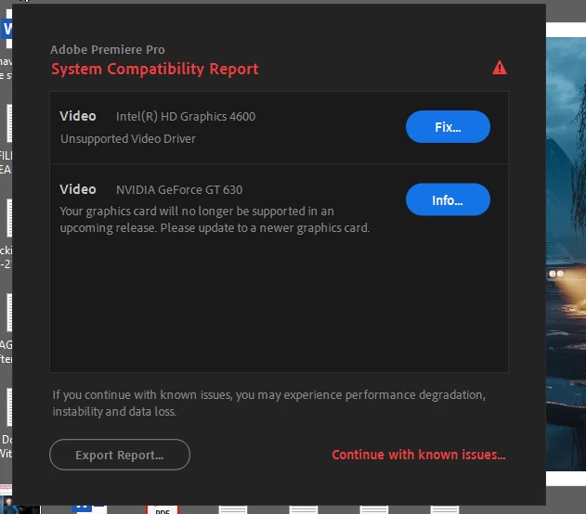Viewport: 586px width, 514px height.
Task: Select the Unsupported Video Driver text
Action: tap(128, 139)
